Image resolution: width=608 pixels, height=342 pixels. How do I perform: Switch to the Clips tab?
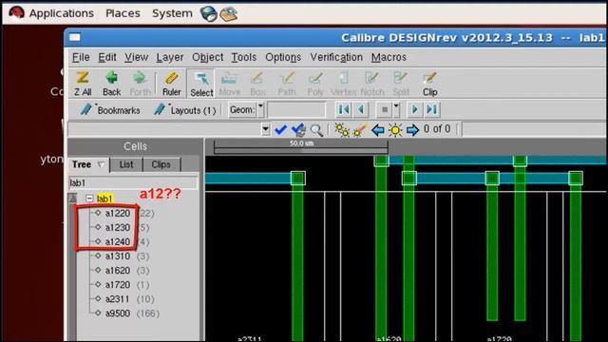[161, 164]
